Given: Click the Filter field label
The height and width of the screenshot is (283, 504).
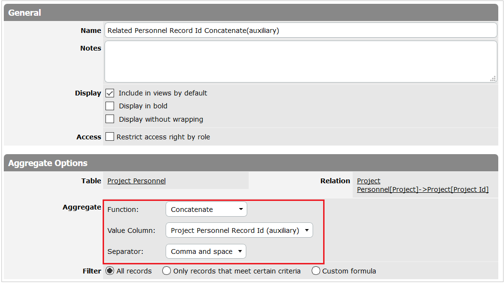Looking at the screenshot, I should click(92, 271).
